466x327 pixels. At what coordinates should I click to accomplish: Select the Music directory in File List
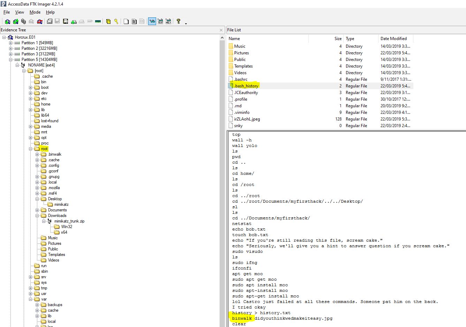tap(320, 46)
